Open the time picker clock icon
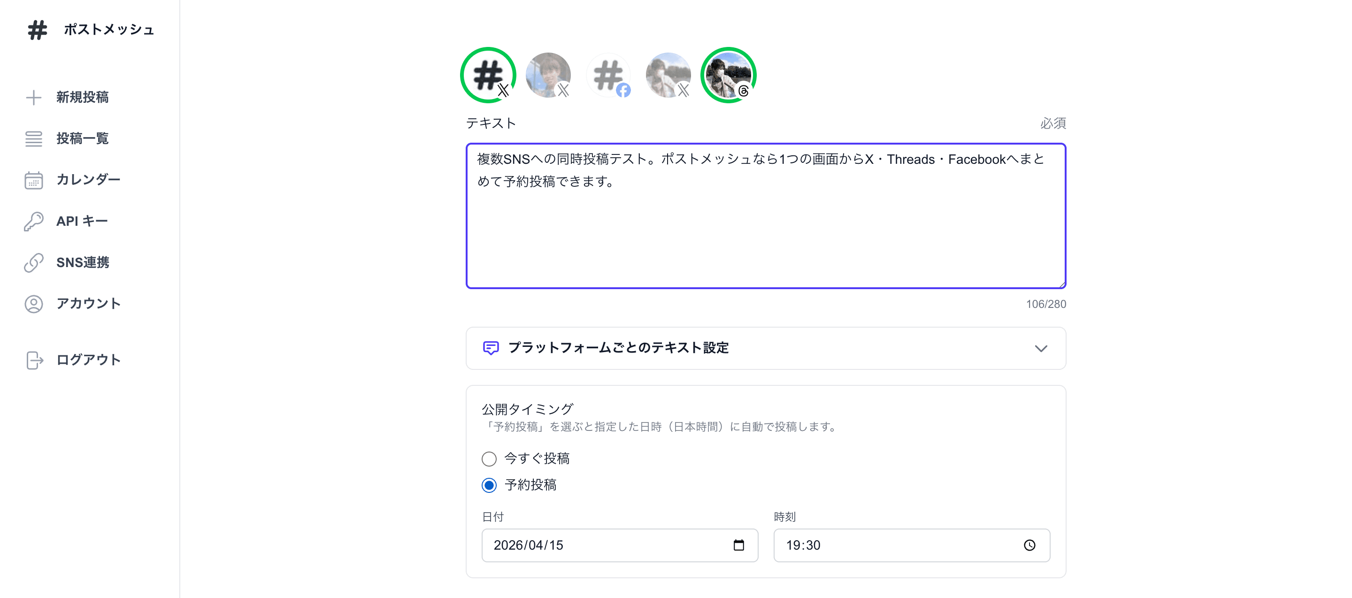The image size is (1352, 598). (1029, 545)
